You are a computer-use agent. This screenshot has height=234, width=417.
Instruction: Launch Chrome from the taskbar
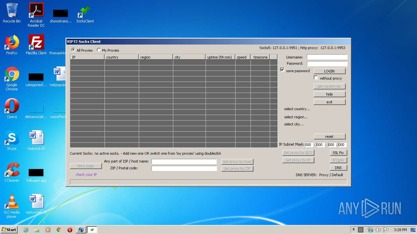pyautogui.click(x=59, y=230)
